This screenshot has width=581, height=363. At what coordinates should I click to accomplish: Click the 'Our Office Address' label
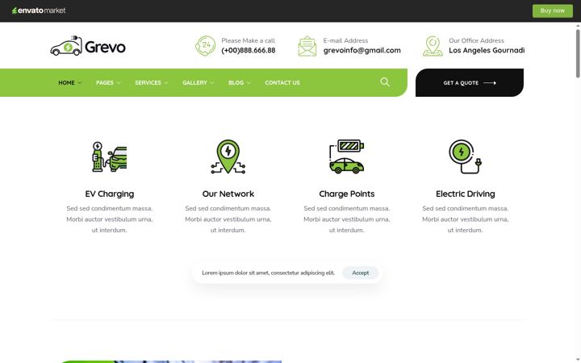[476, 41]
